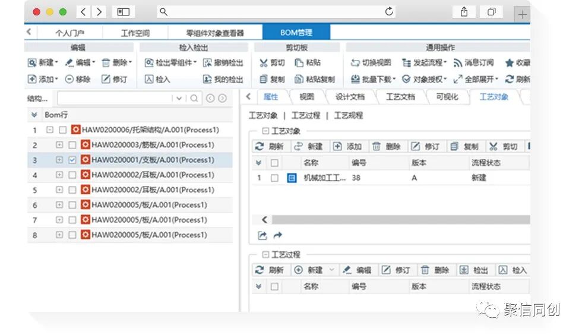
Task: Open the 可视化 detail tab
Action: 447,97
